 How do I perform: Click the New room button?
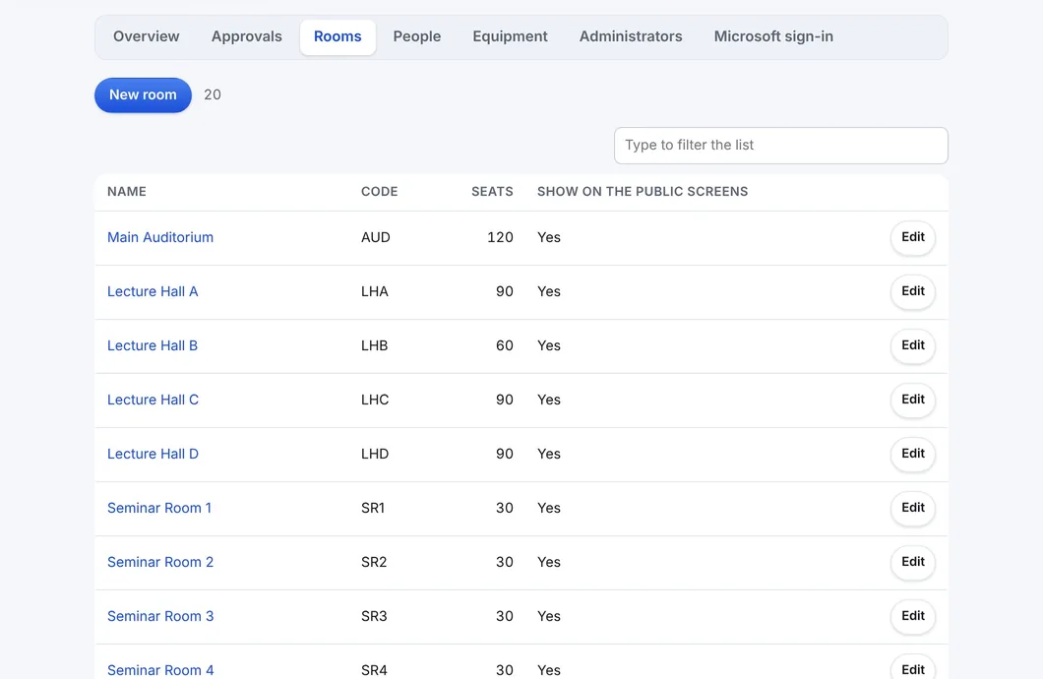[x=143, y=95]
